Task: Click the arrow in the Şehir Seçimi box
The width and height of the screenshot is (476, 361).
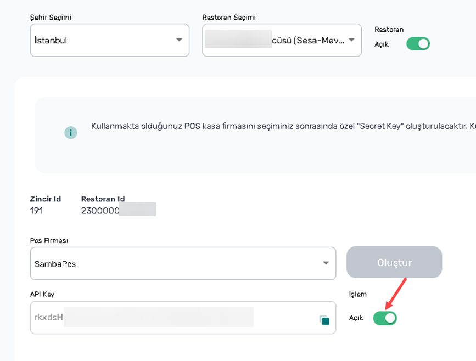Action: click(179, 40)
